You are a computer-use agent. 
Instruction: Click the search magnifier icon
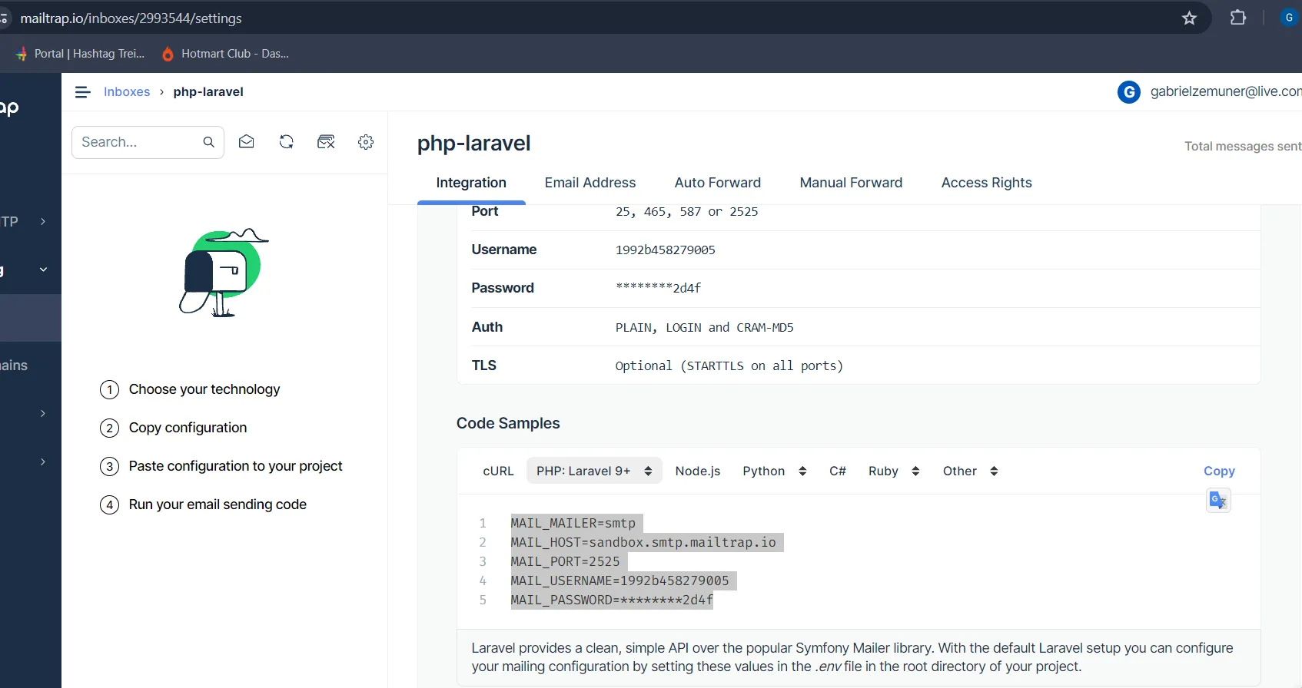point(208,142)
